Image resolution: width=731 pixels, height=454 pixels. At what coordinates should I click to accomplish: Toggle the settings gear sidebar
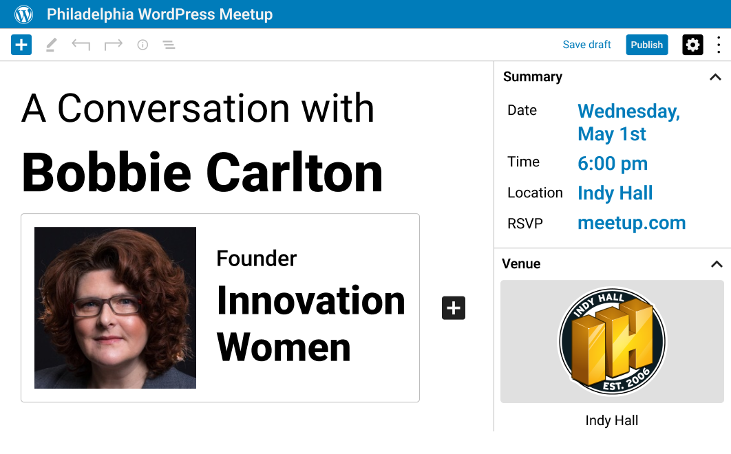[692, 45]
